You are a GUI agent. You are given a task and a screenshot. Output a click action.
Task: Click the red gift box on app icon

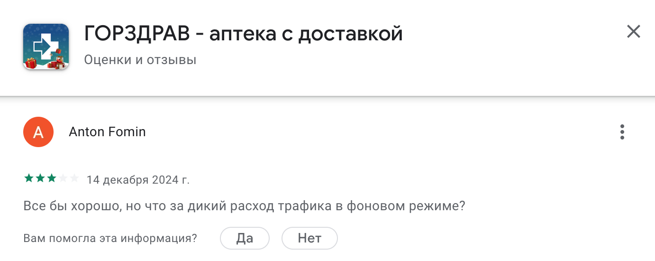[31, 63]
